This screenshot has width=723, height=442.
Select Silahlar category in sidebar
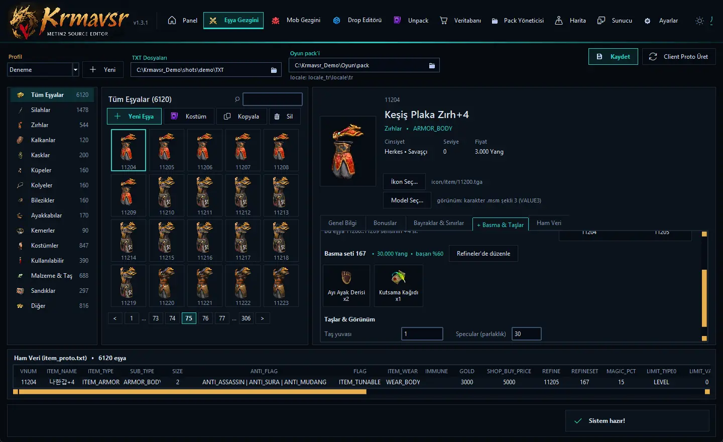tap(52, 110)
